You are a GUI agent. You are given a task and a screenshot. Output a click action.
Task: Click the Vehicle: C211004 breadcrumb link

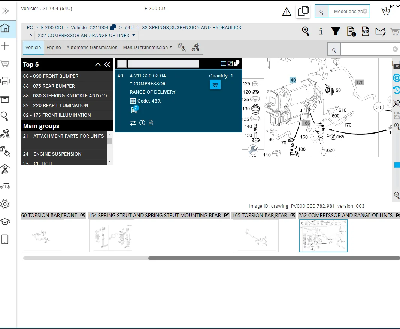pos(90,28)
